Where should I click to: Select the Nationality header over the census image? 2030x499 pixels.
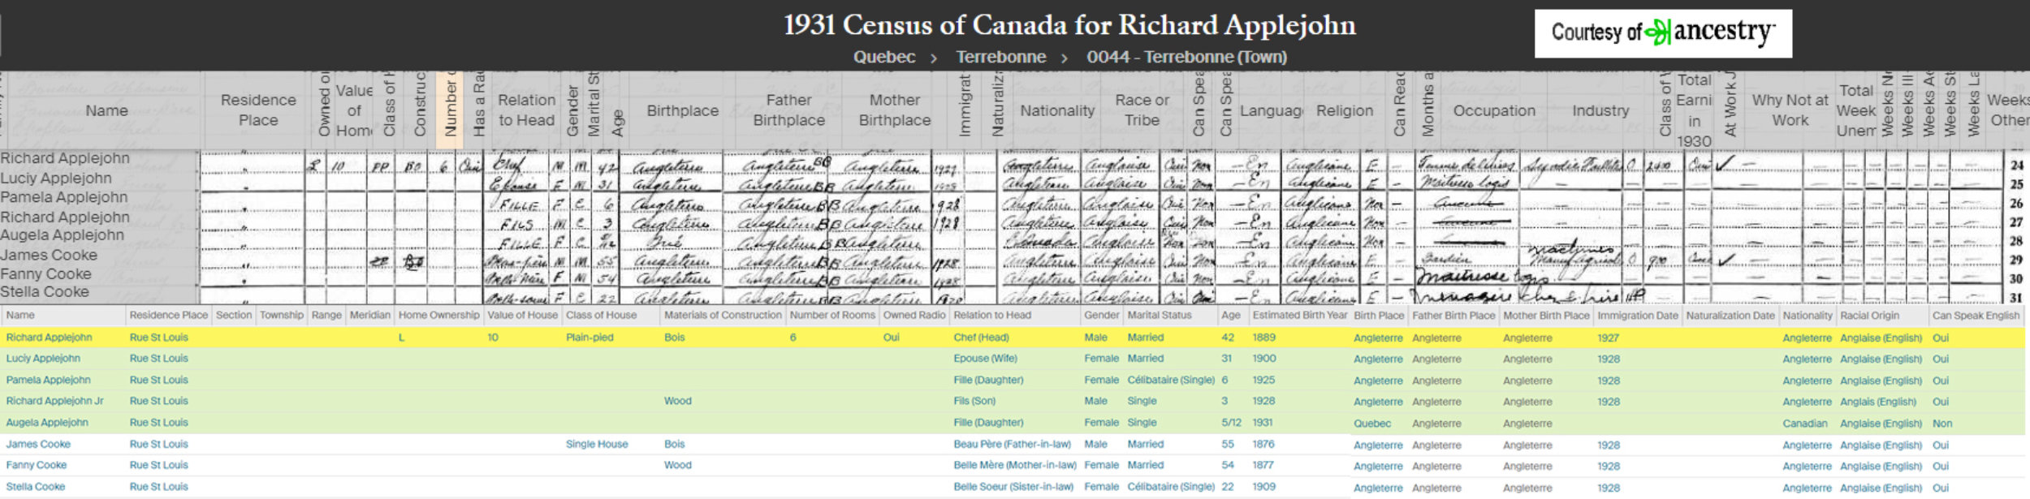click(1057, 110)
